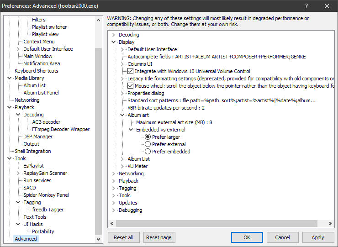Click the Reset all button
This screenshot has height=247, width=338.
[123, 237]
